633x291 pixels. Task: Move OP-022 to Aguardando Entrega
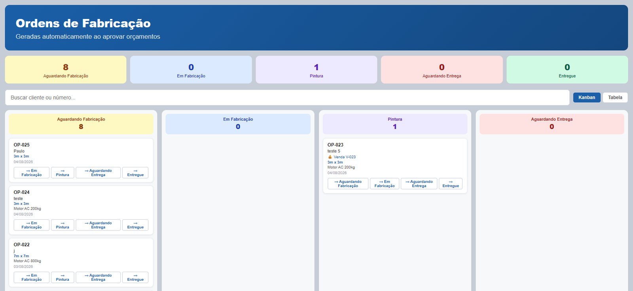(98, 277)
